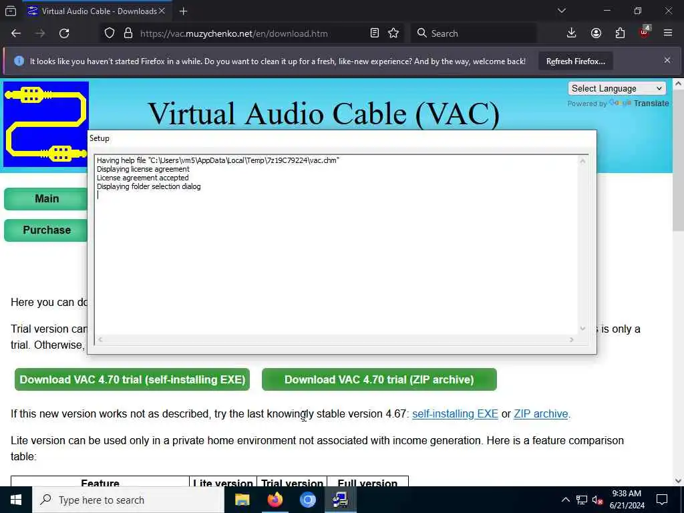The image size is (684, 513).
Task: Click the VAC cable logo image
Action: (x=46, y=124)
